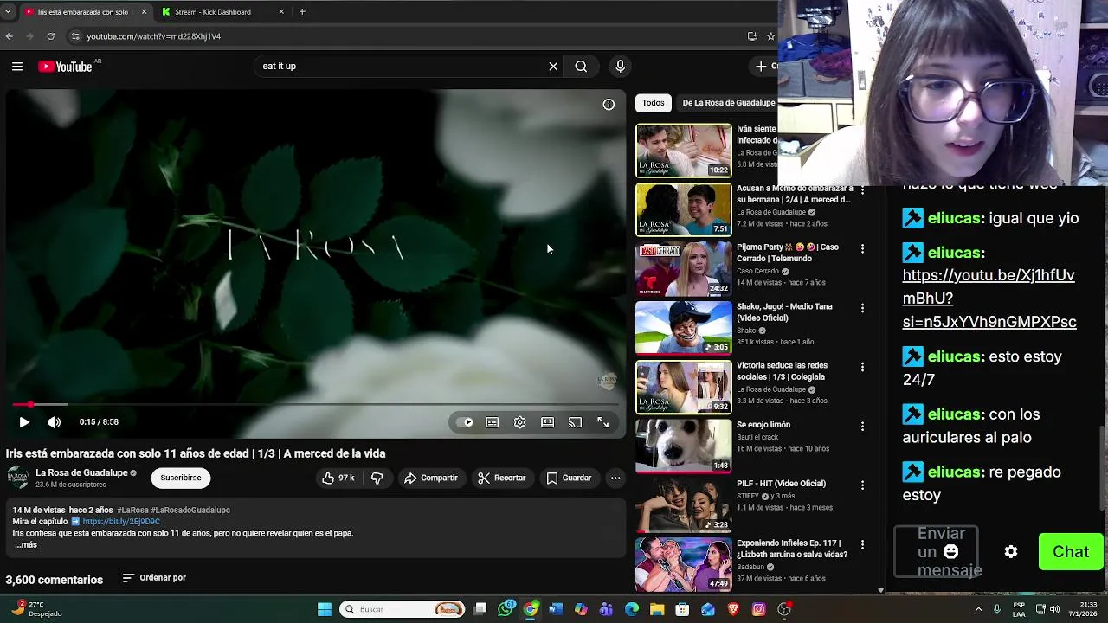Open the Windows Start menu

(325, 609)
